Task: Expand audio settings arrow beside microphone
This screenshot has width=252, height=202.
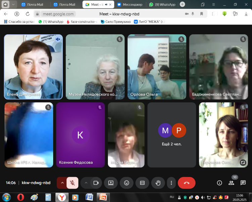Action: click(x=62, y=183)
